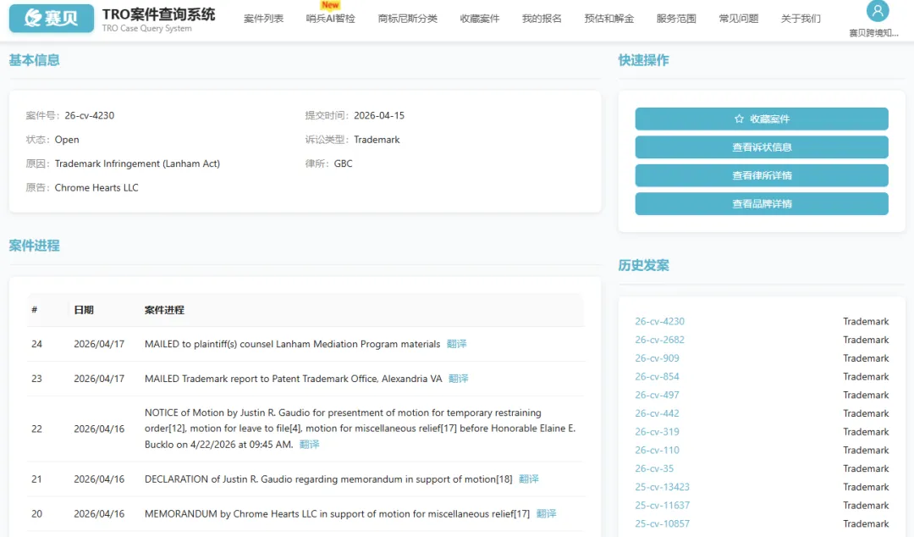Open 收藏案件 in top navigation

tap(479, 19)
